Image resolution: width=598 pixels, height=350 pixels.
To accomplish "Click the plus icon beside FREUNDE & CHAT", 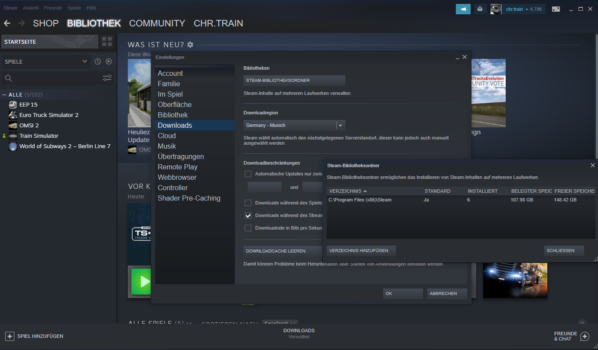I will click(585, 336).
